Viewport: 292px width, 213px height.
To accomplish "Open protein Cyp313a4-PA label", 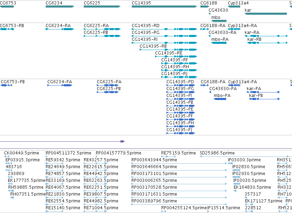I will click(x=243, y=82).
